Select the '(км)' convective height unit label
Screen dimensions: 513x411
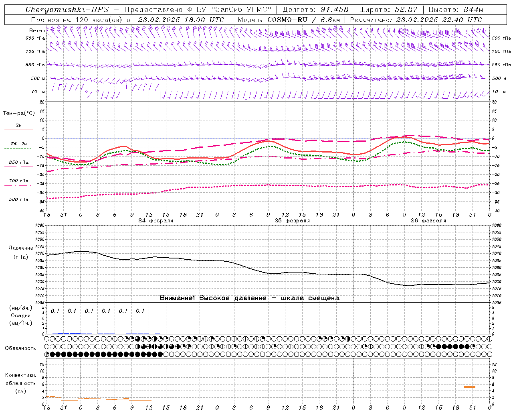[20, 391]
